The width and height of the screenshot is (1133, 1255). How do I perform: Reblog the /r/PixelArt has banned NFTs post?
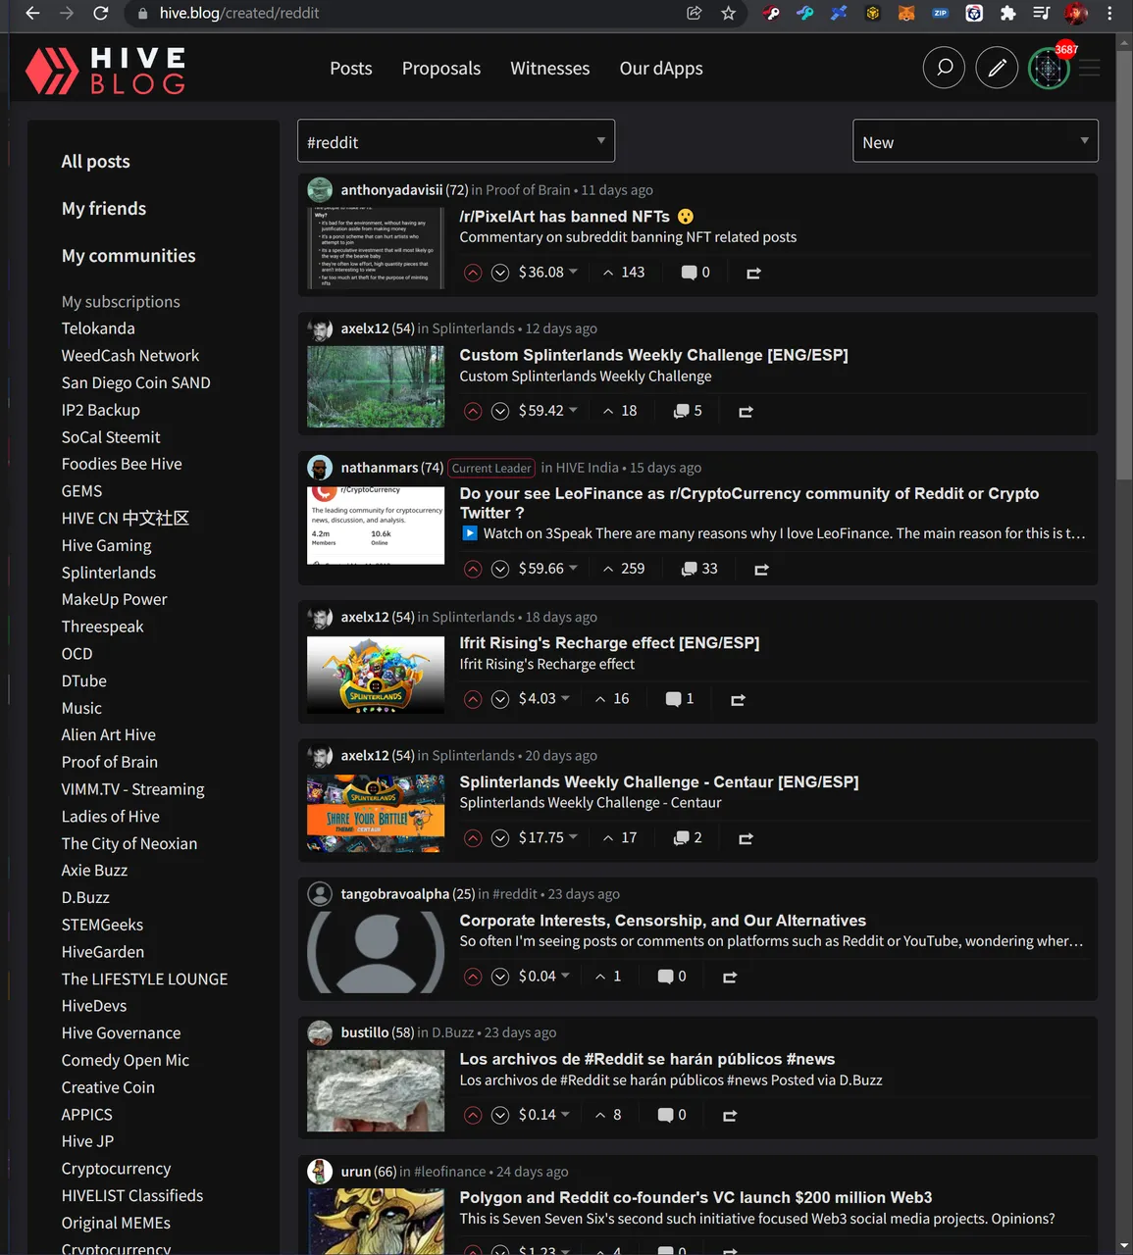tap(753, 273)
